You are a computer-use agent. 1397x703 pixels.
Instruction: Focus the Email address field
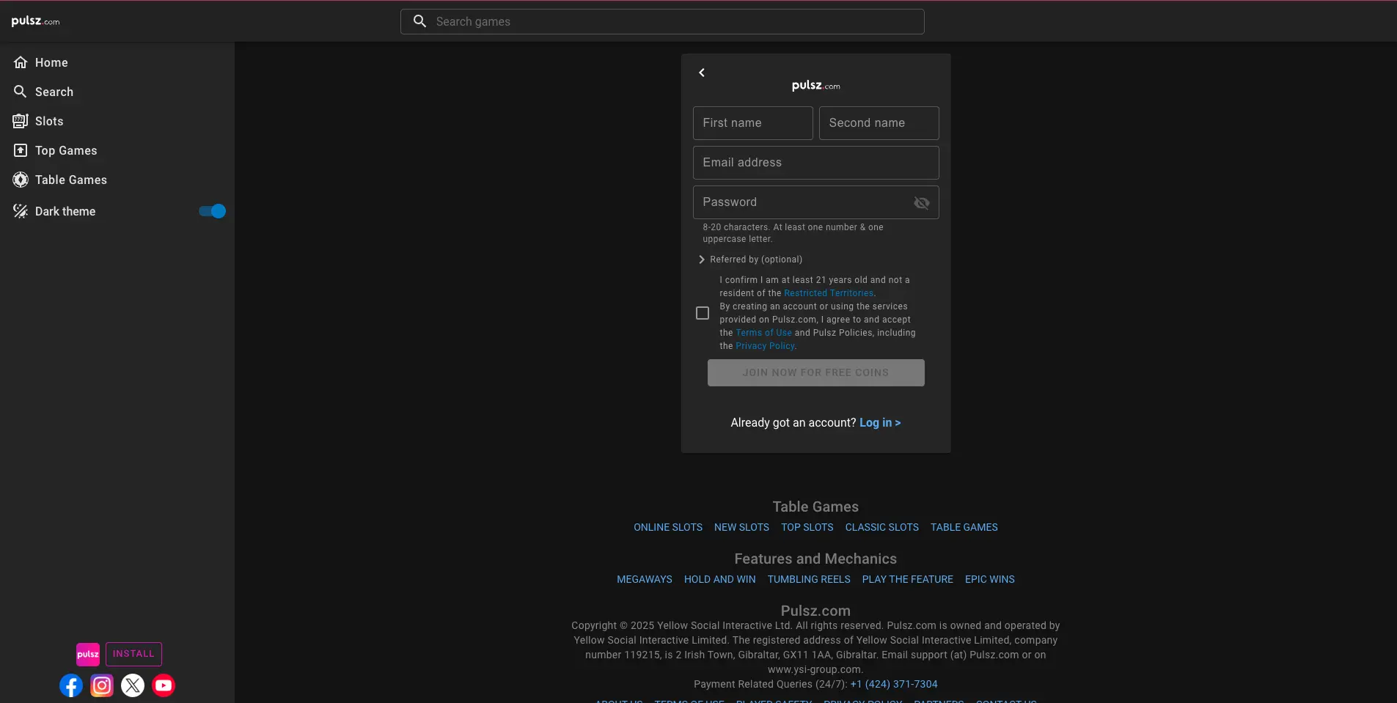click(815, 163)
